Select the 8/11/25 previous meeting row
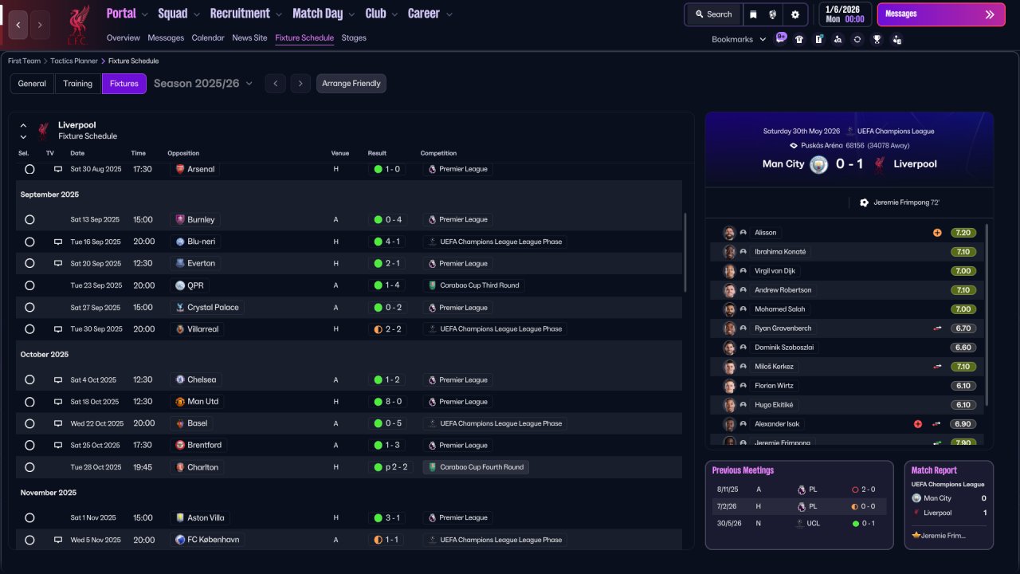 click(x=799, y=489)
